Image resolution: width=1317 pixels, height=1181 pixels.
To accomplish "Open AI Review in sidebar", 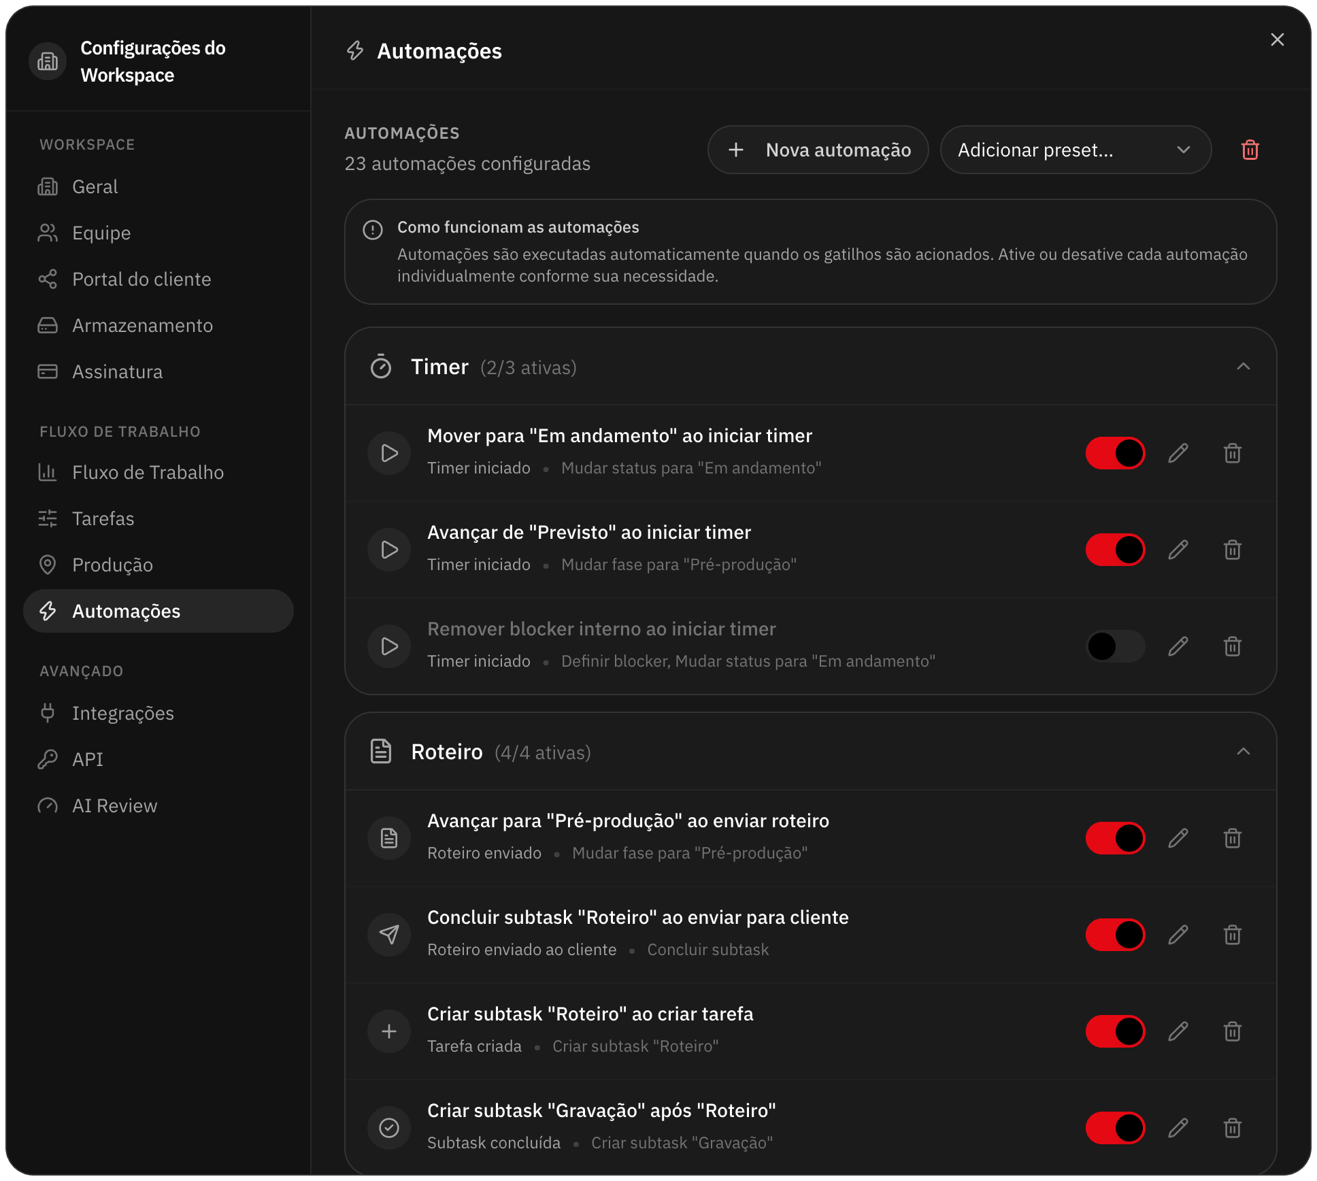I will coord(159,805).
